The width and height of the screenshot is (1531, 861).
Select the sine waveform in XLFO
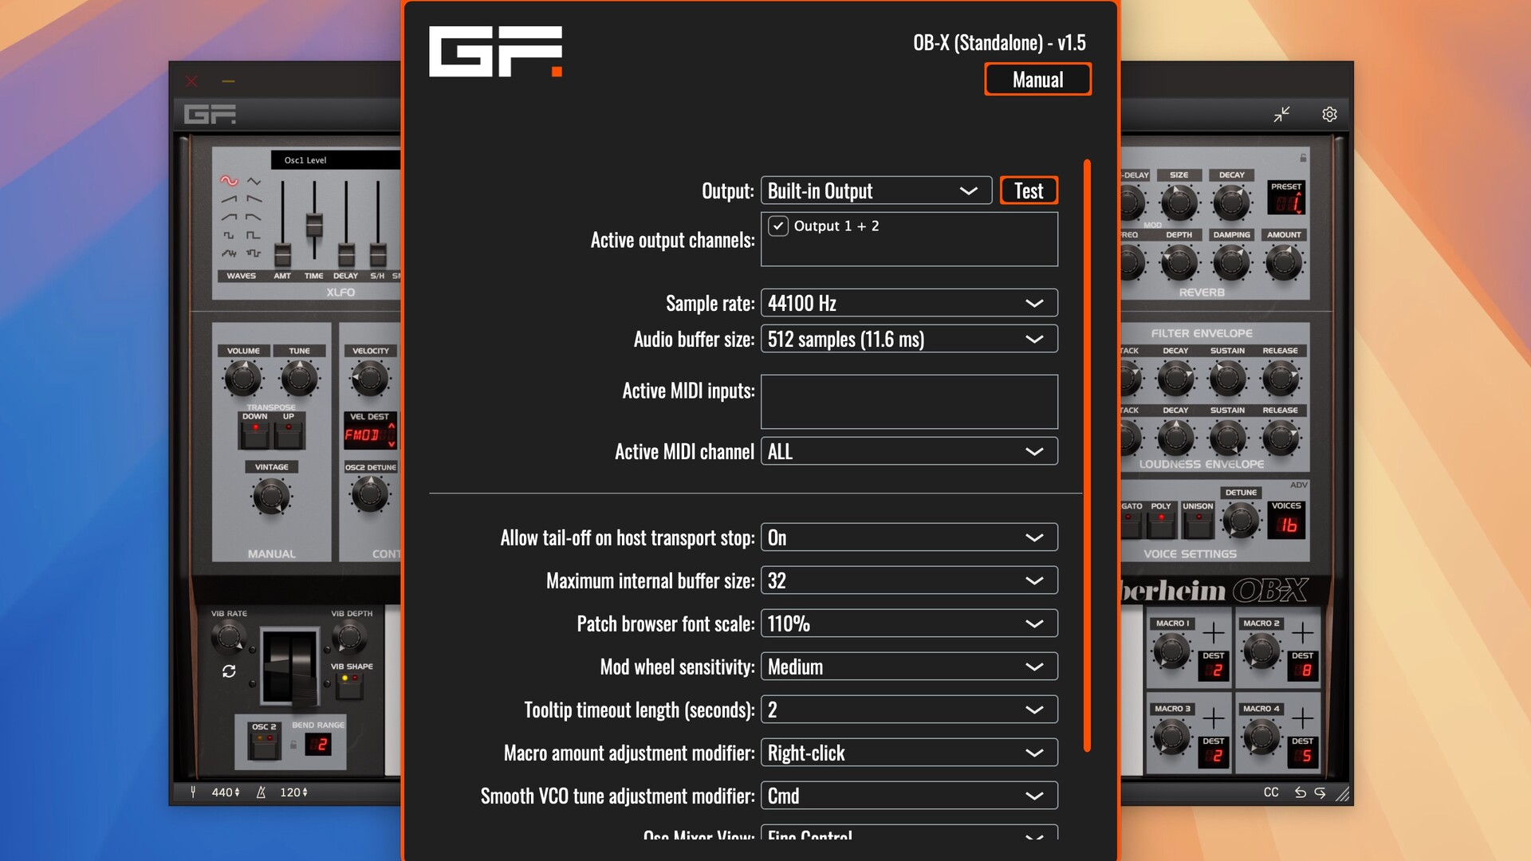click(229, 181)
